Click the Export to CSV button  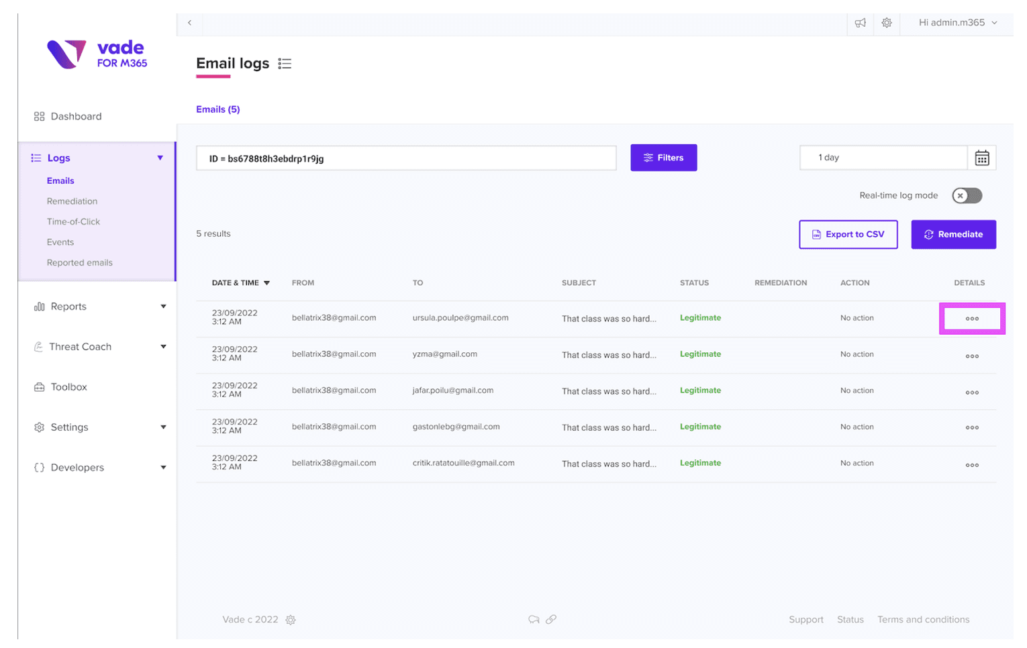(x=848, y=235)
